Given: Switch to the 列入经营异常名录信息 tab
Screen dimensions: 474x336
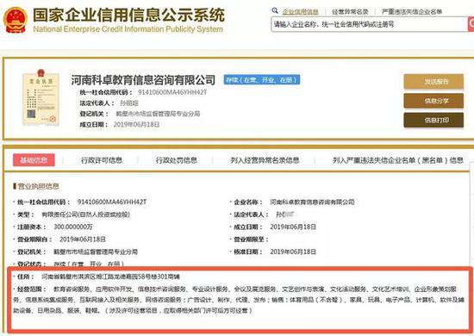Looking at the screenshot, I should pos(265,160).
